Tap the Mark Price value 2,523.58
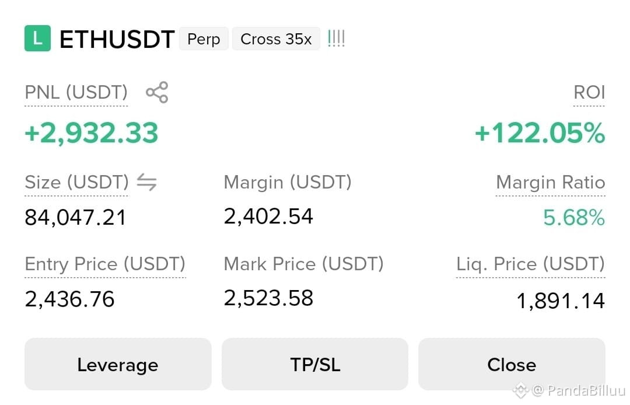Screen dimensions: 630x405 (268, 298)
